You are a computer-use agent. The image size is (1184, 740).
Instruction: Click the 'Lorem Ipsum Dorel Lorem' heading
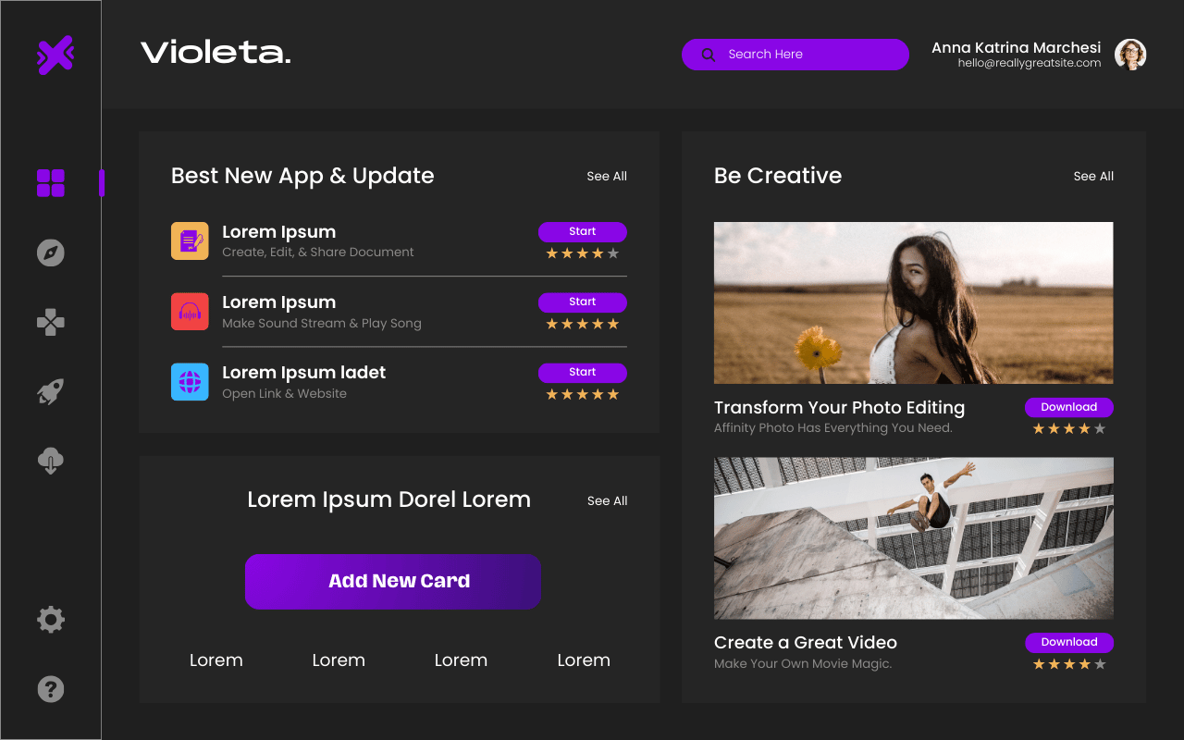pos(388,500)
